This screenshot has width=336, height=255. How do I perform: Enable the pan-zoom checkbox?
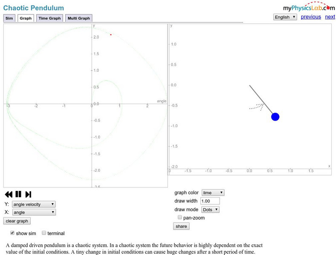[x=180, y=217]
